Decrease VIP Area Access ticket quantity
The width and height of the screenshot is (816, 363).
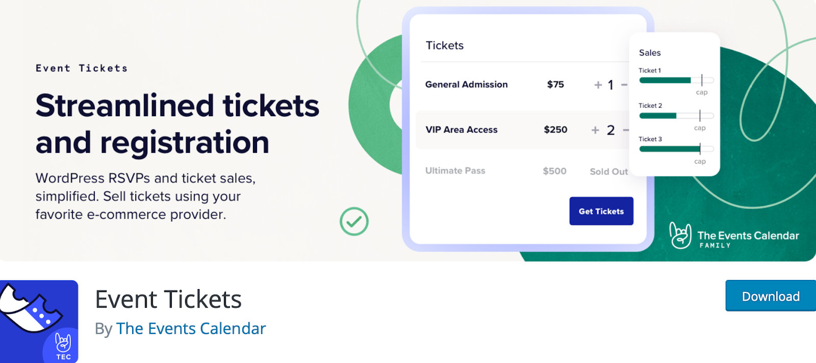point(626,130)
